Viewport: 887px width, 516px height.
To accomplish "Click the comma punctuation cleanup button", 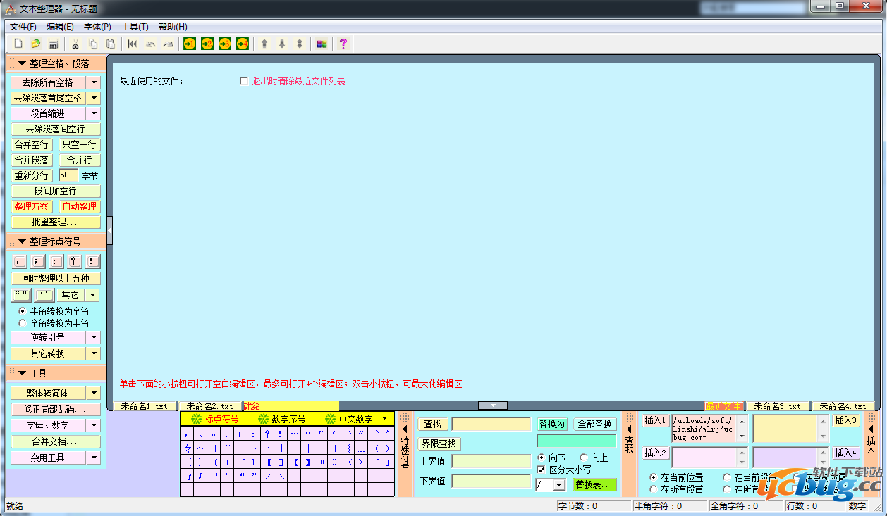I will (x=20, y=262).
